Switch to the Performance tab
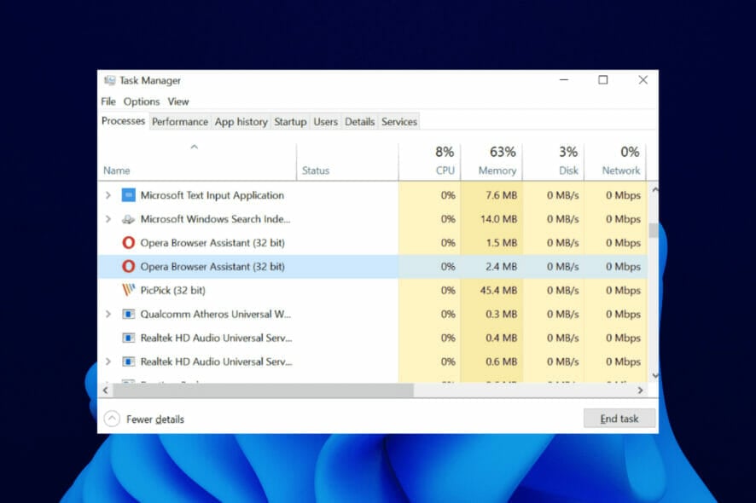756x503 pixels. coord(180,122)
